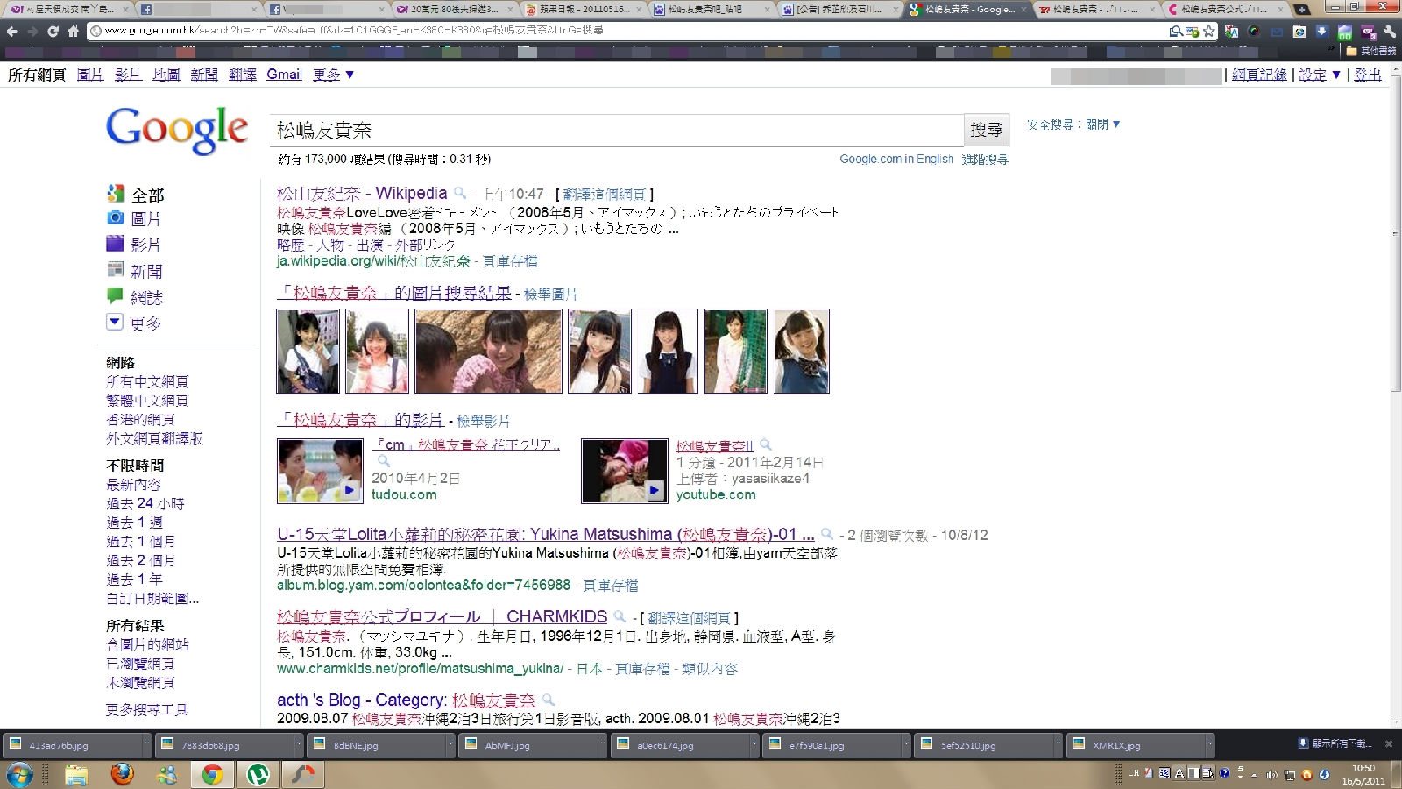Image resolution: width=1402 pixels, height=789 pixels.
Task: Click 登出 to sign out
Action: coord(1368,75)
